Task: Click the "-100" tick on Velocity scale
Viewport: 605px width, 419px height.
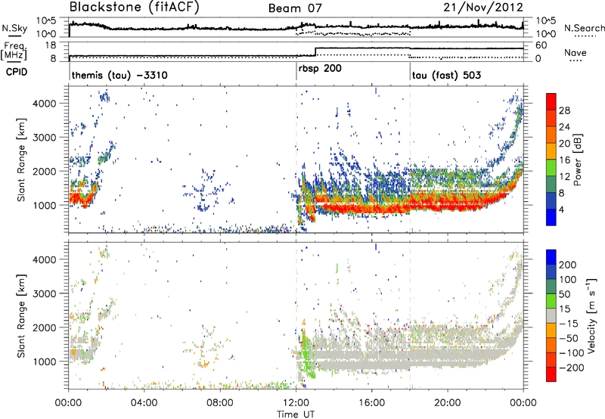Action: 572,353
